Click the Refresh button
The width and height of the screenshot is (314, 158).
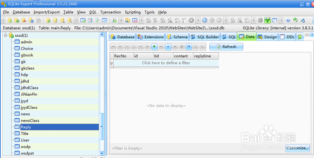(226, 47)
